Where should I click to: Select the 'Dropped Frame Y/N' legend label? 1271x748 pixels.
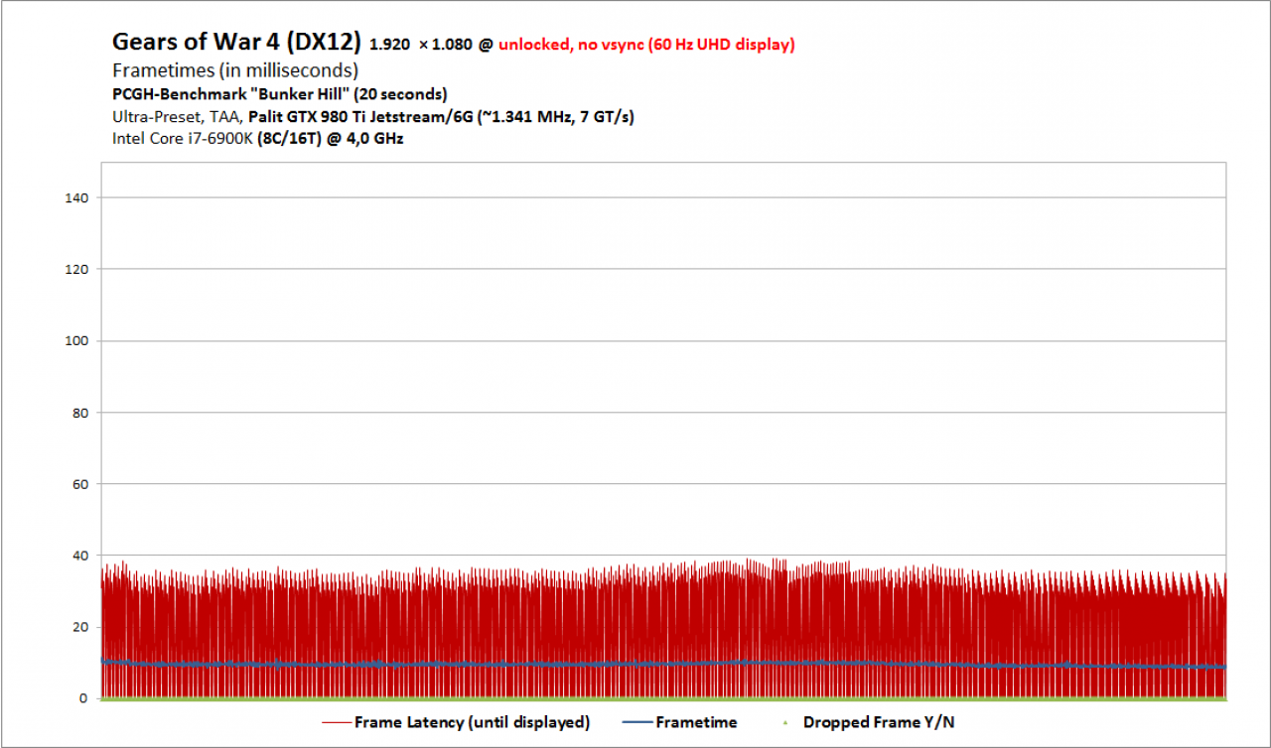[879, 723]
